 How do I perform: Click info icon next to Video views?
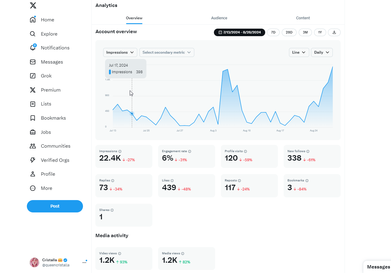[120, 253]
